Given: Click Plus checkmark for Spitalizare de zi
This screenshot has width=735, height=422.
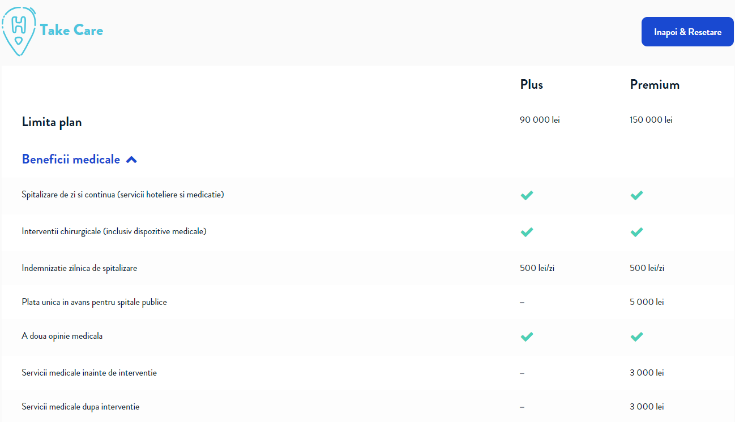Looking at the screenshot, I should pos(527,195).
